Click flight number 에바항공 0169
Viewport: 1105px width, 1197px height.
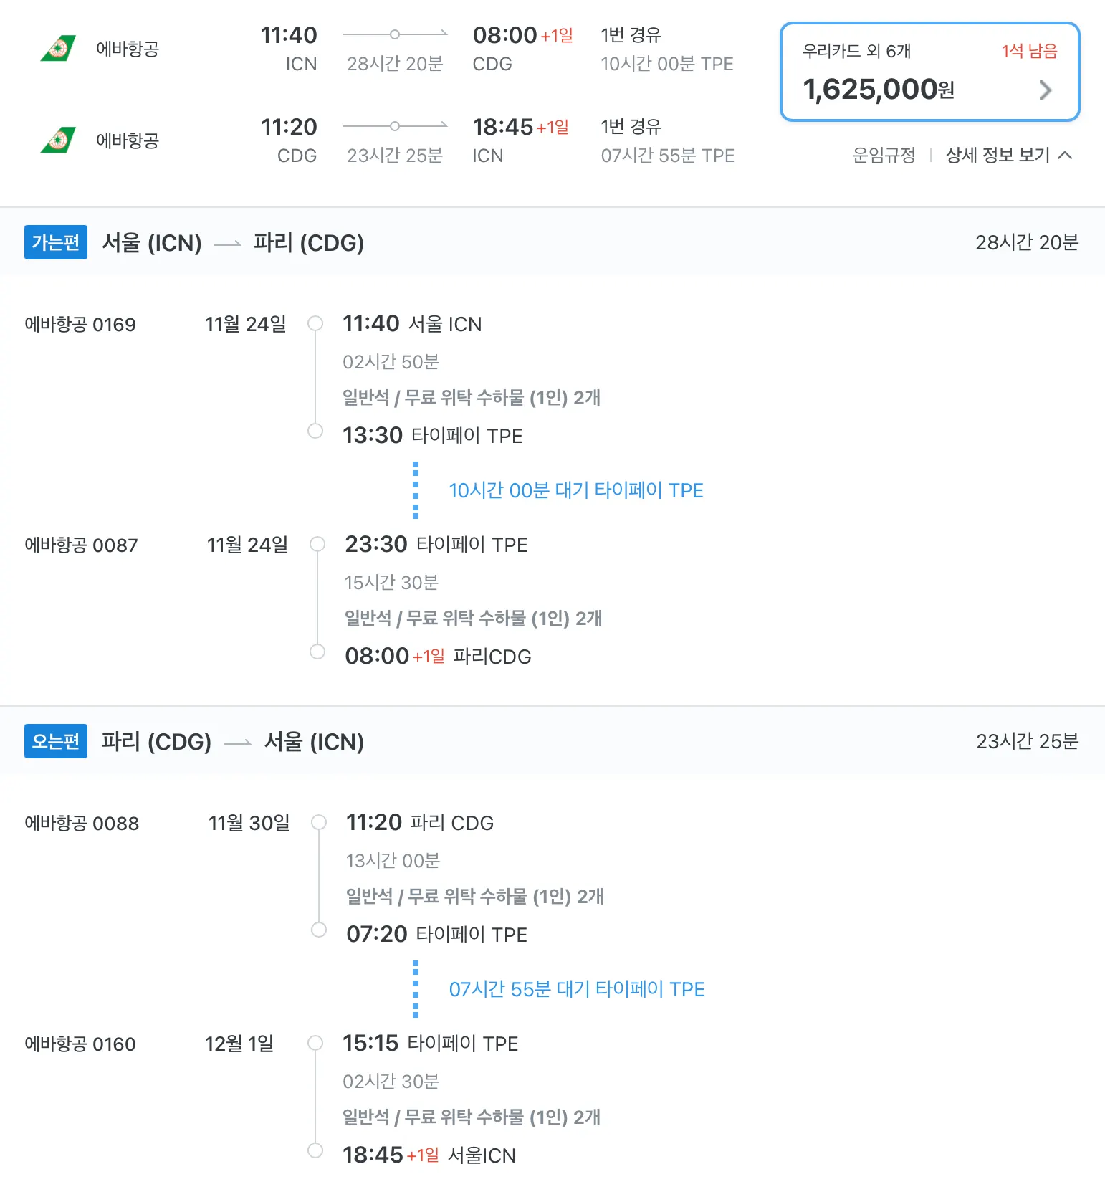pyautogui.click(x=80, y=325)
